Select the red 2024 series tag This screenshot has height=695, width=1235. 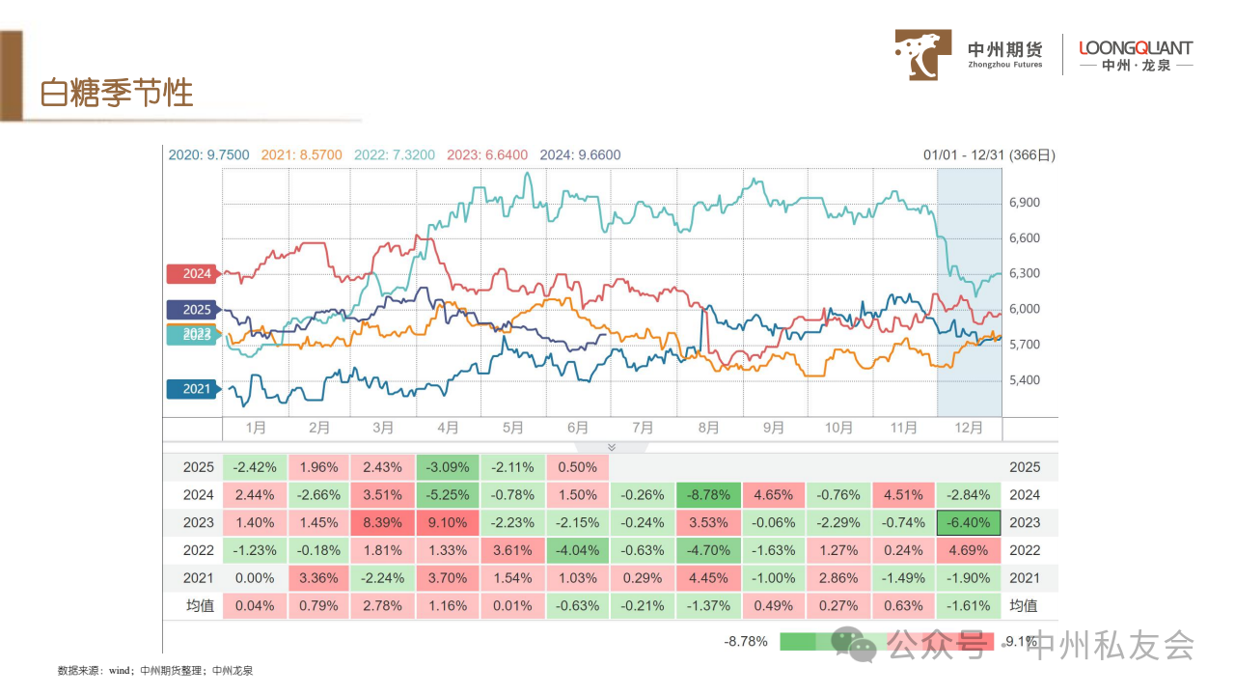click(193, 274)
